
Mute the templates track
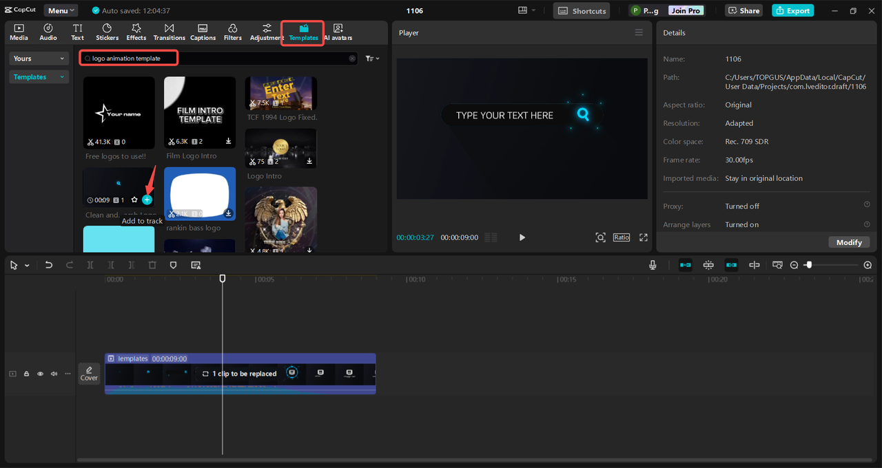54,374
